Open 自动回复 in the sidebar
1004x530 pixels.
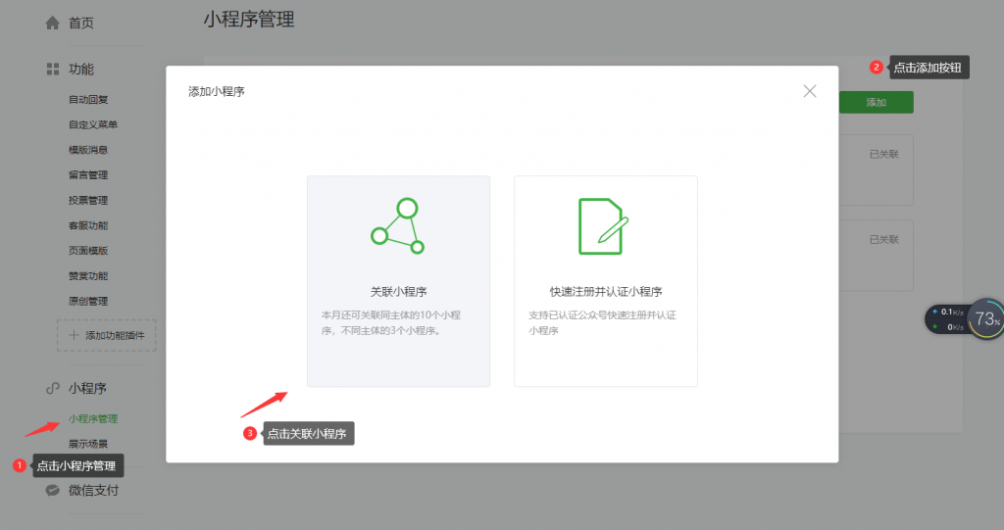[88, 100]
